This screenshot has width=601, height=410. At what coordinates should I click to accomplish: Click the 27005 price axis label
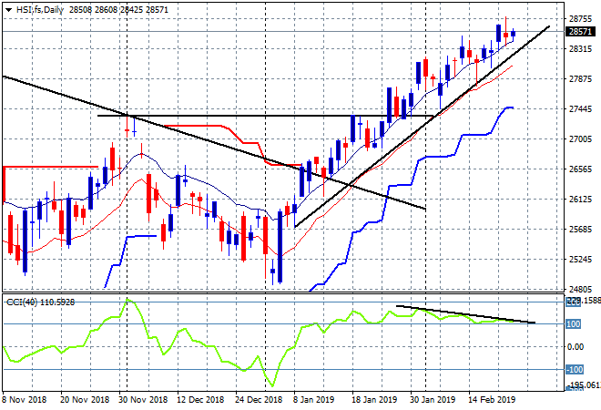point(580,138)
